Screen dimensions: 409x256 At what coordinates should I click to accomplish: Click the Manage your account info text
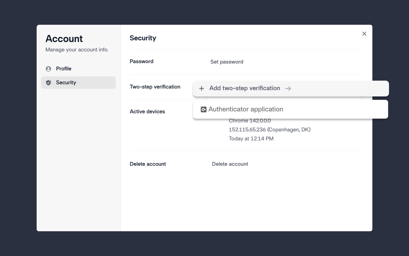click(77, 49)
